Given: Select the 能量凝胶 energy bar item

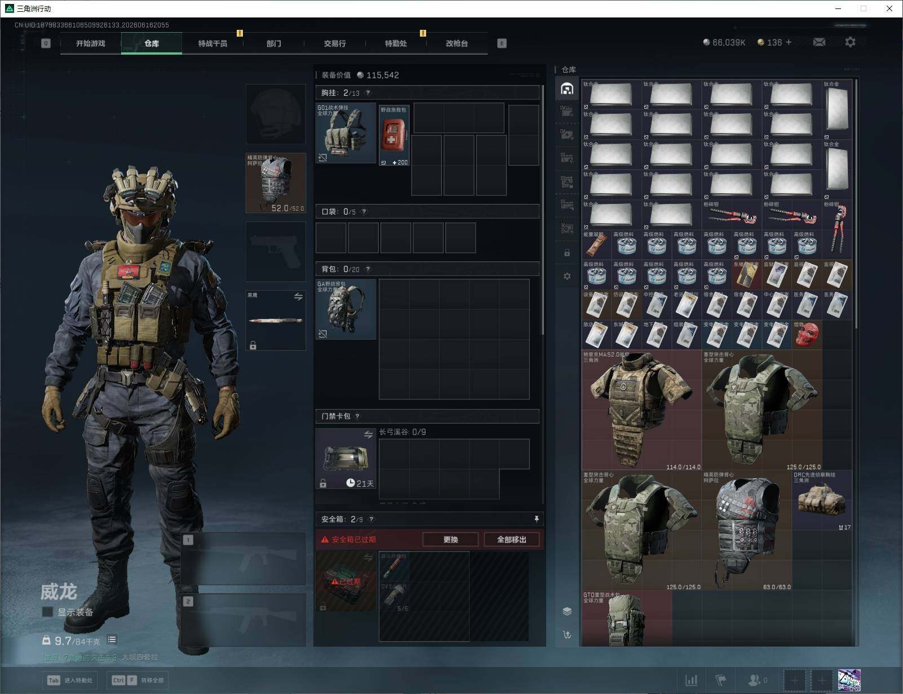Looking at the screenshot, I should [596, 244].
